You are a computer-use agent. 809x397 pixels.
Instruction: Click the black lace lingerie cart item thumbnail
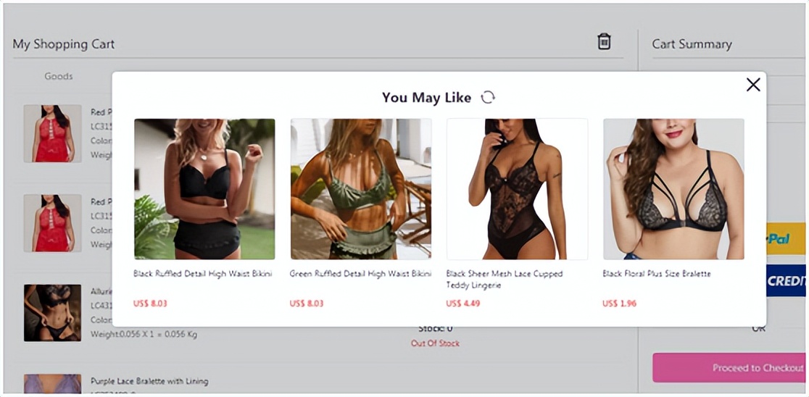53,312
